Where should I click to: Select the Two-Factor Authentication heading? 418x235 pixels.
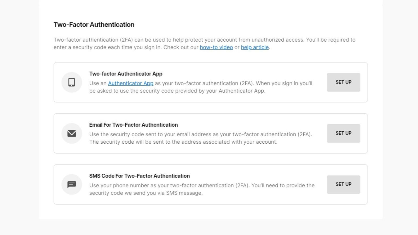coord(94,25)
